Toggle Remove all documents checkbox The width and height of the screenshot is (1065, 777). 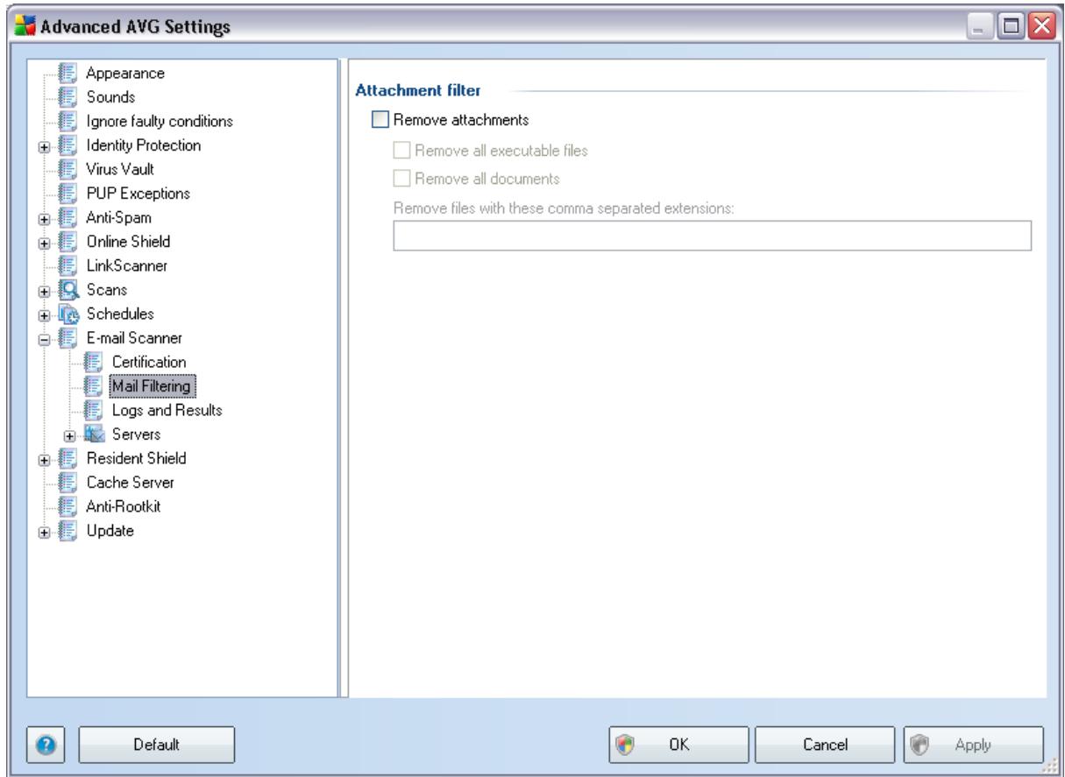[x=401, y=179]
